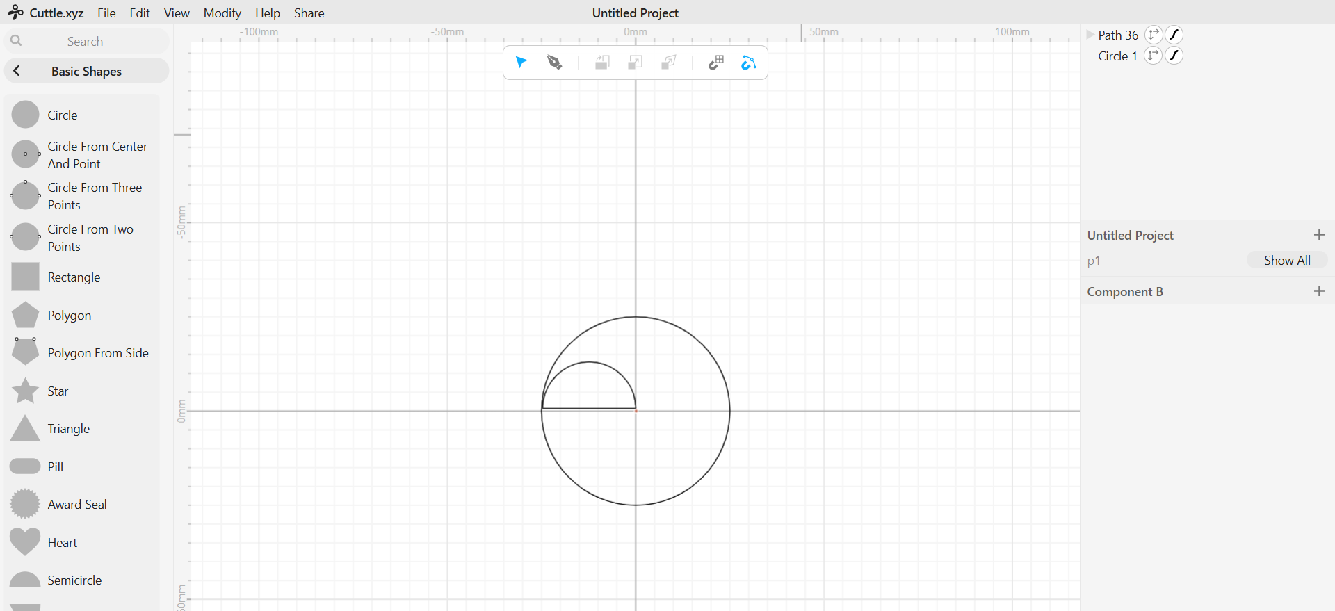
Task: Choose the Rectangle shape icon
Action: click(x=26, y=277)
